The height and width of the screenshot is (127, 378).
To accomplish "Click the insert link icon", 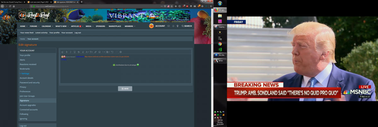I will coord(95,52).
